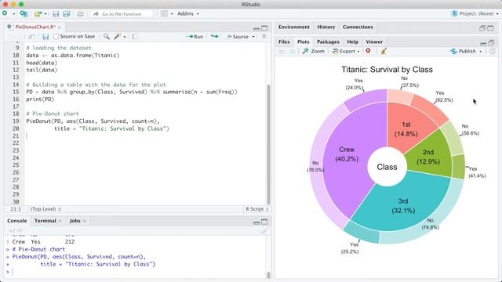The width and height of the screenshot is (502, 282).
Task: Select the Terminal tab
Action: coord(45,221)
